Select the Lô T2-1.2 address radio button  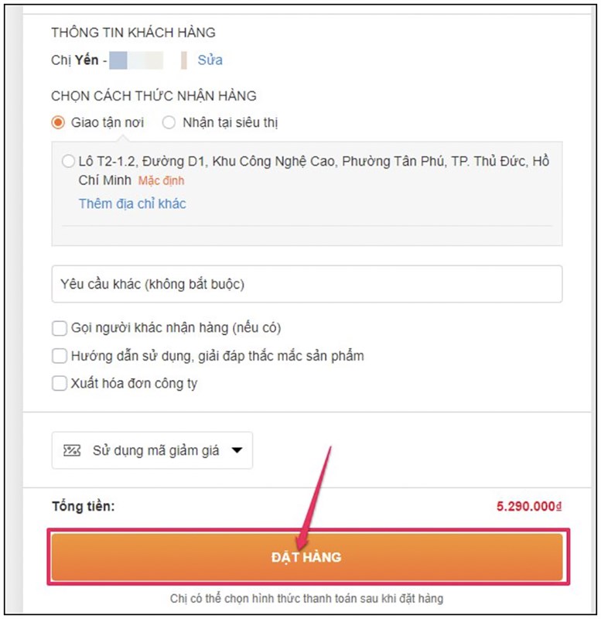(68, 162)
